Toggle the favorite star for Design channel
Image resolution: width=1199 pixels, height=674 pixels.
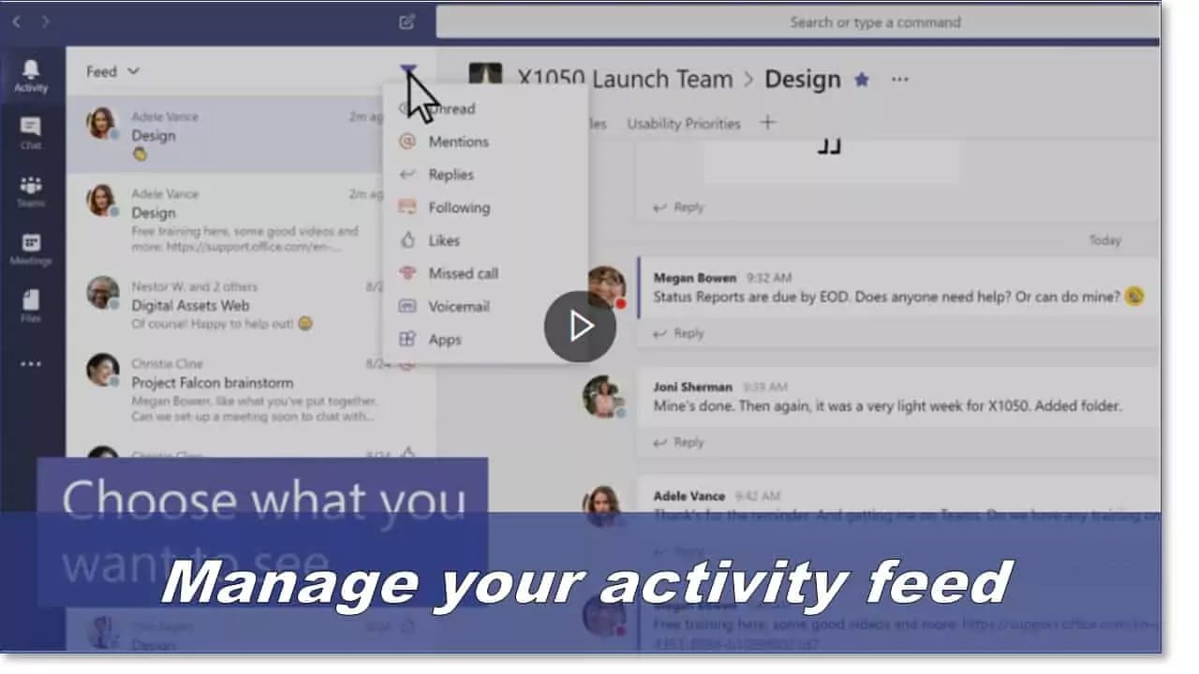point(862,80)
